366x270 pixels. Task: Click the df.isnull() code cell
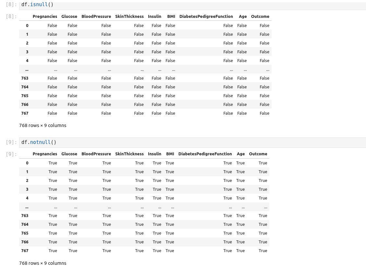click(191, 5)
